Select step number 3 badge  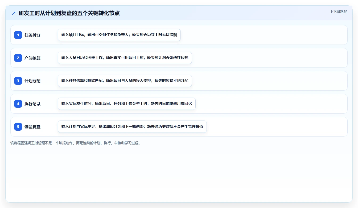click(18, 81)
